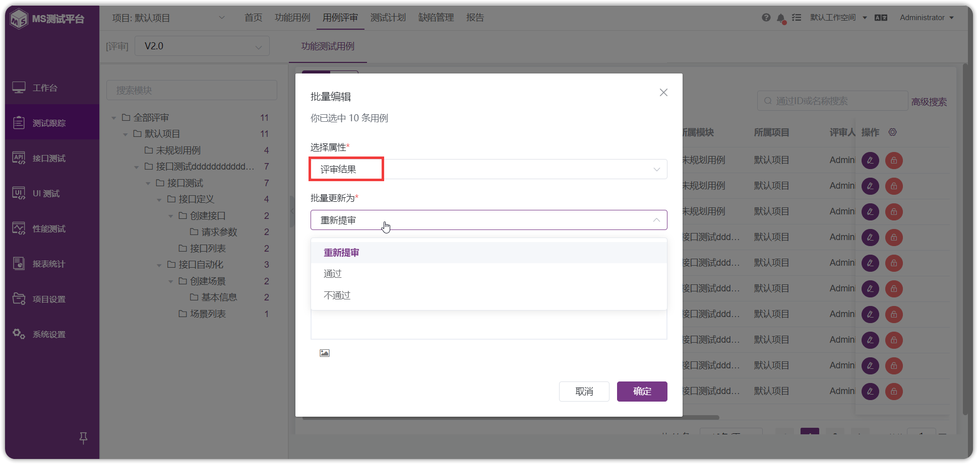The image size is (978, 464).
Task: Open table column settings gear icon
Action: click(x=892, y=132)
